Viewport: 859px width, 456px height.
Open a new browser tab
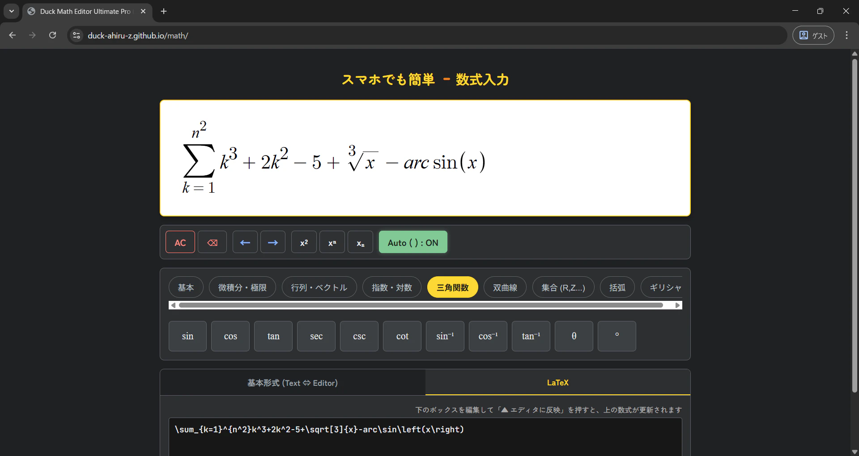[x=164, y=11]
